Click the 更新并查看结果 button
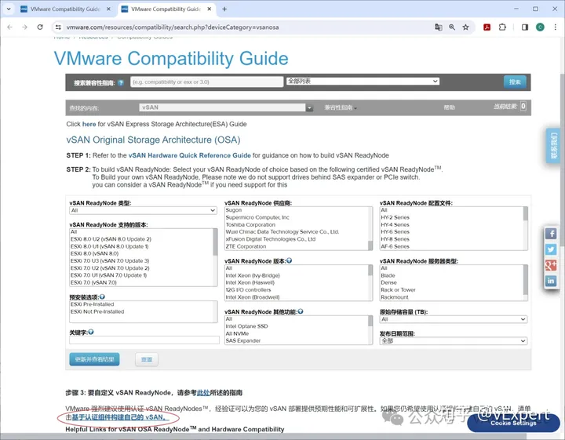565x440 pixels. (94, 359)
